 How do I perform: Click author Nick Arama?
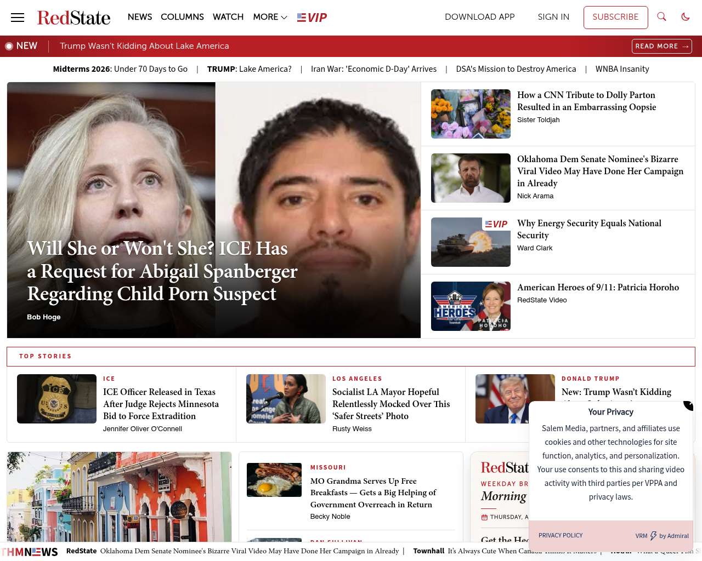tap(535, 196)
